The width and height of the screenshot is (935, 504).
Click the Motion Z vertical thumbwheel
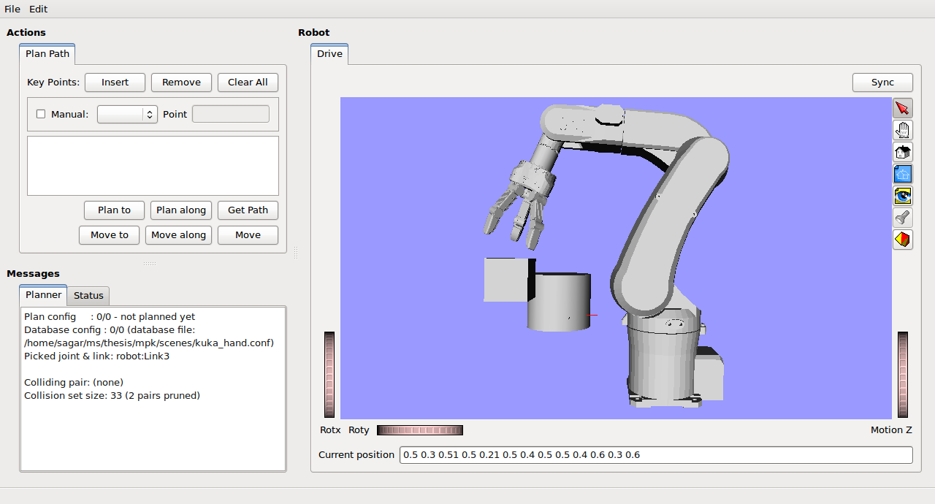pyautogui.click(x=903, y=375)
